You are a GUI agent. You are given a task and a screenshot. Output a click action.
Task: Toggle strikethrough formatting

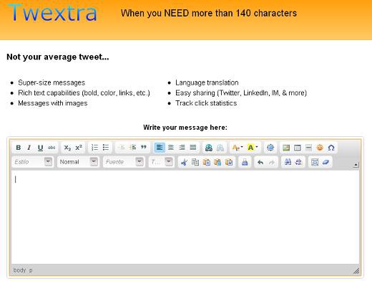pos(52,148)
